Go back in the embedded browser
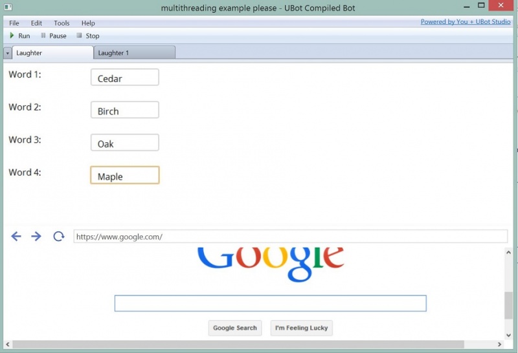Screen dimensions: 518x353 tap(16, 236)
